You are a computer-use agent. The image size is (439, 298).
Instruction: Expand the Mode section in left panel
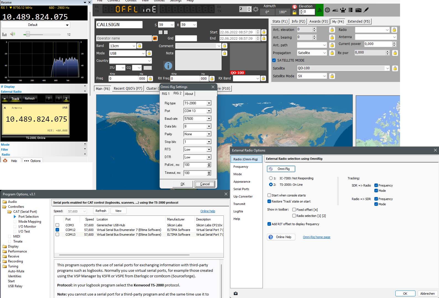click(85, 144)
